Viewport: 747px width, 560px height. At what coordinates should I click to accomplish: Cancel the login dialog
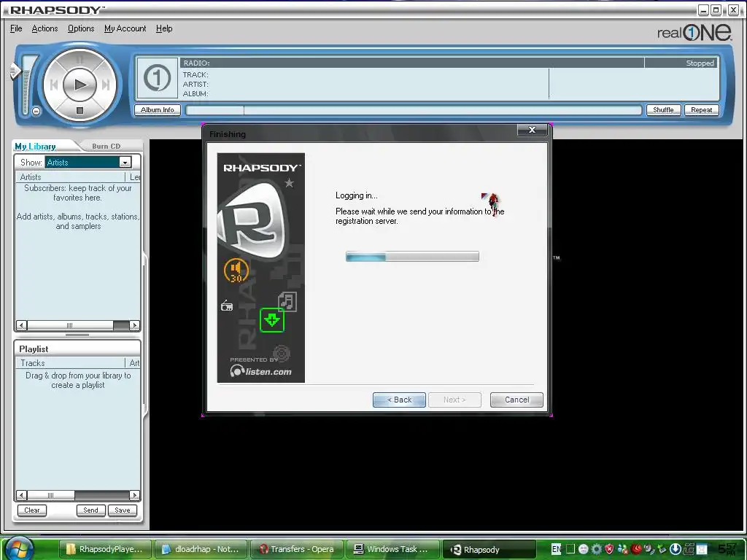tap(517, 400)
